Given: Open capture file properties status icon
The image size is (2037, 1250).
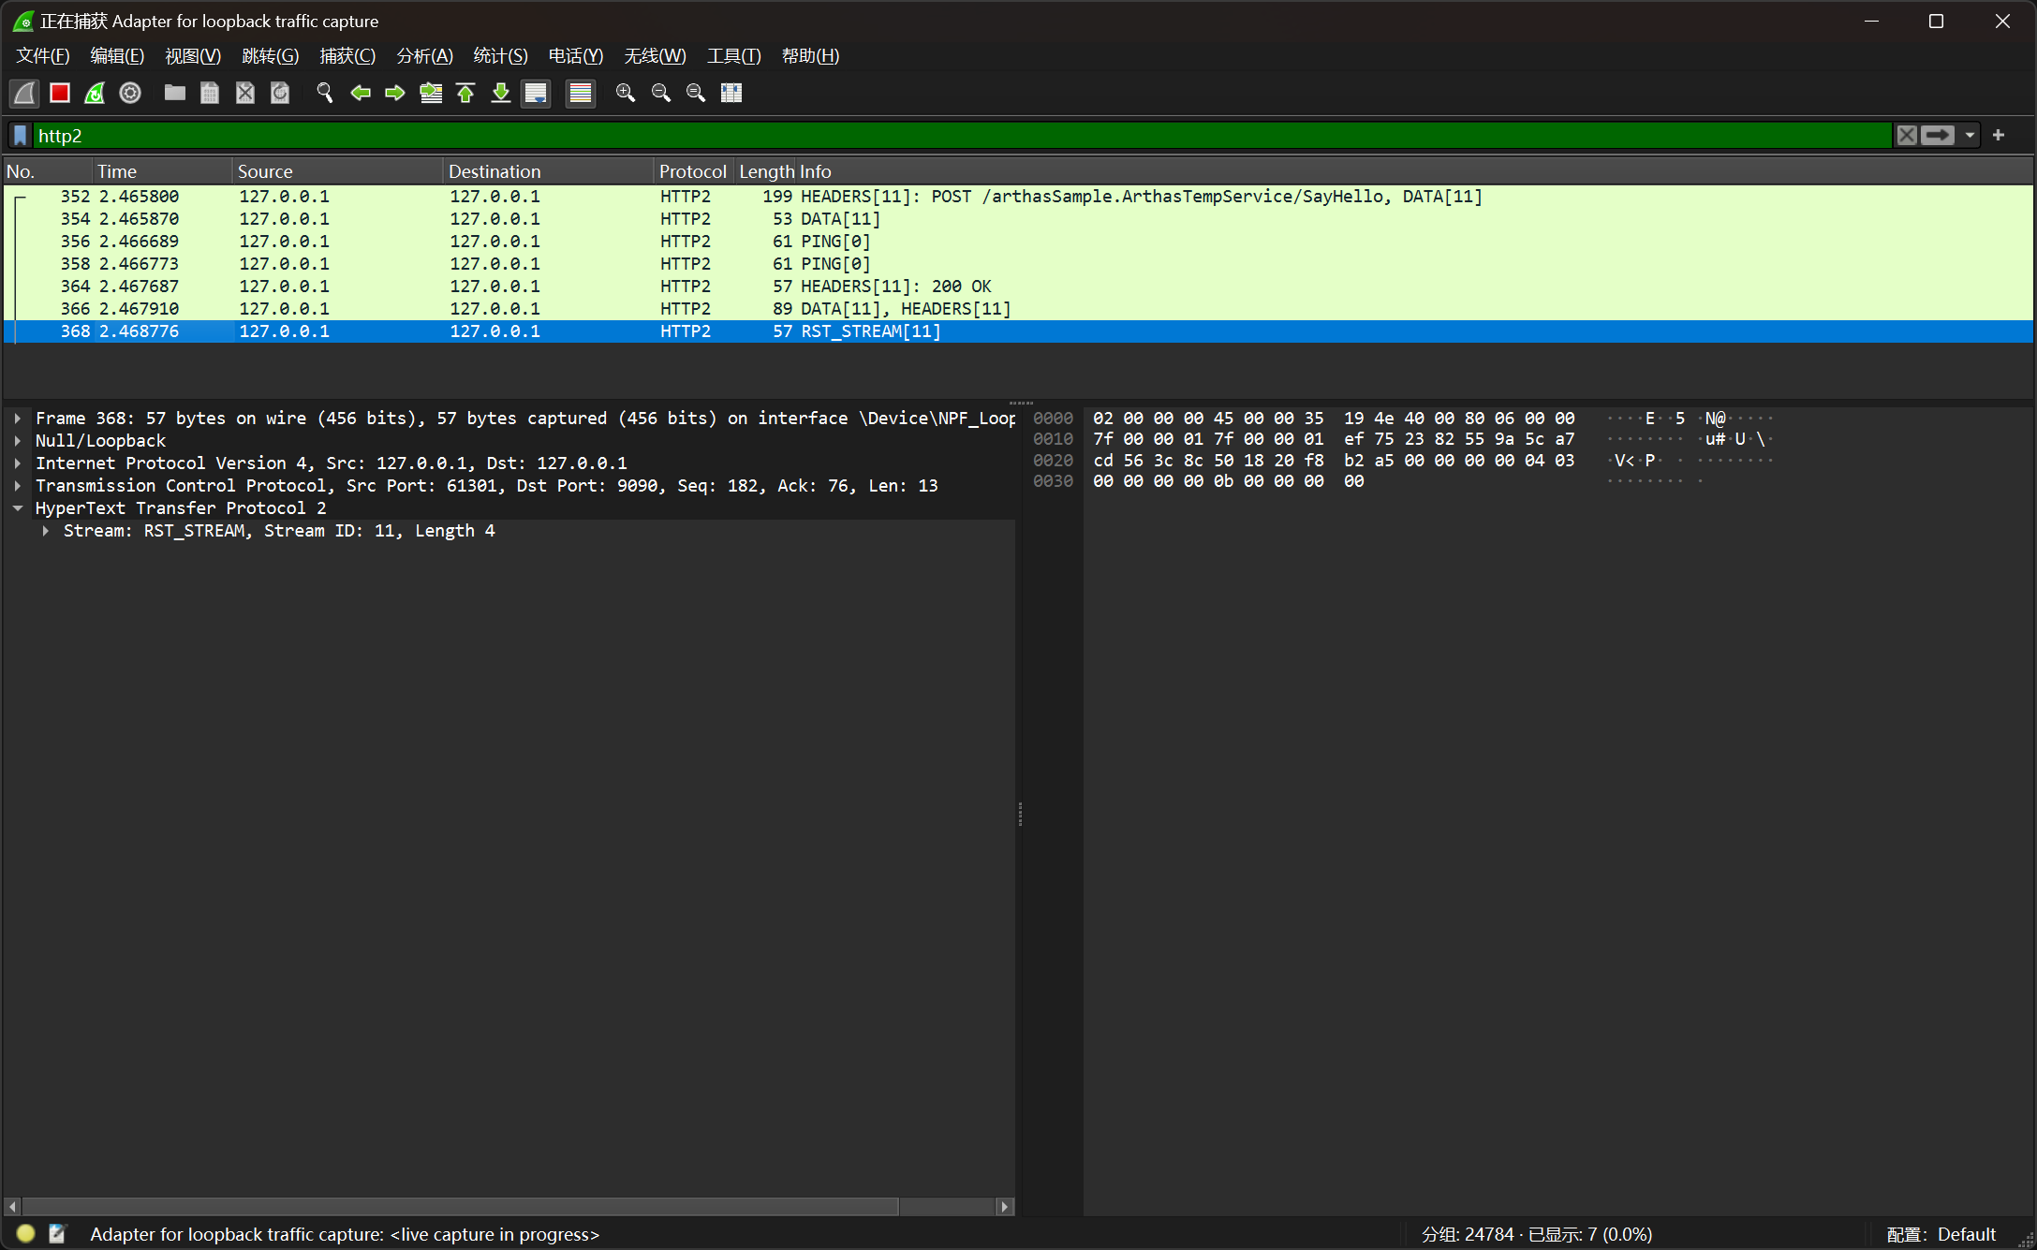Looking at the screenshot, I should click(57, 1233).
